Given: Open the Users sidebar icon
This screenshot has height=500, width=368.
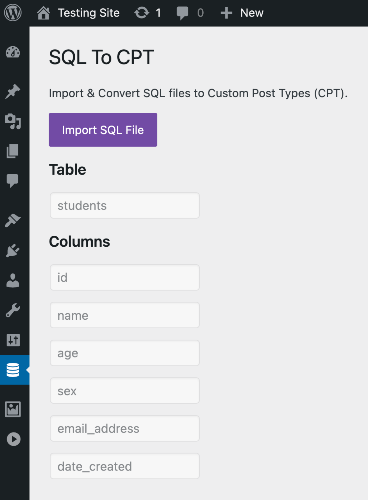Looking at the screenshot, I should tap(13, 280).
